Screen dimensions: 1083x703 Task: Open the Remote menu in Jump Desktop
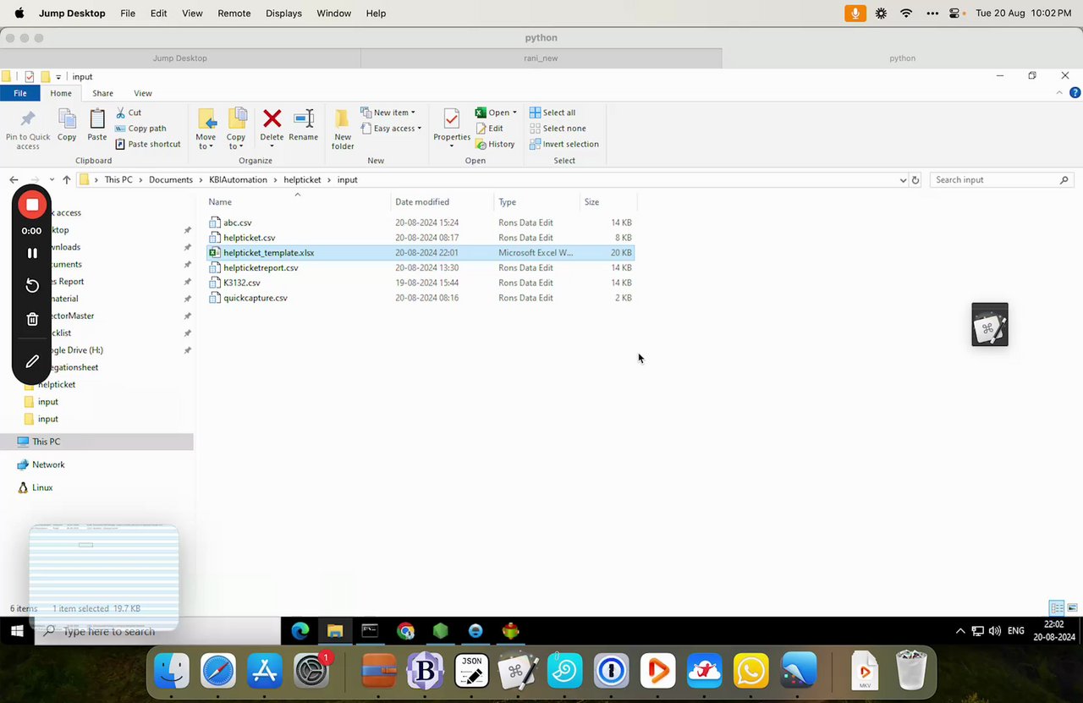click(234, 14)
